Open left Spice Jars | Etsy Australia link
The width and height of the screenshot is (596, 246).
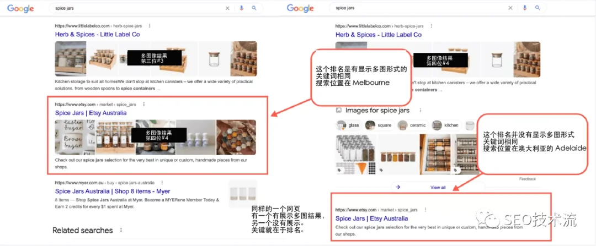pos(91,113)
